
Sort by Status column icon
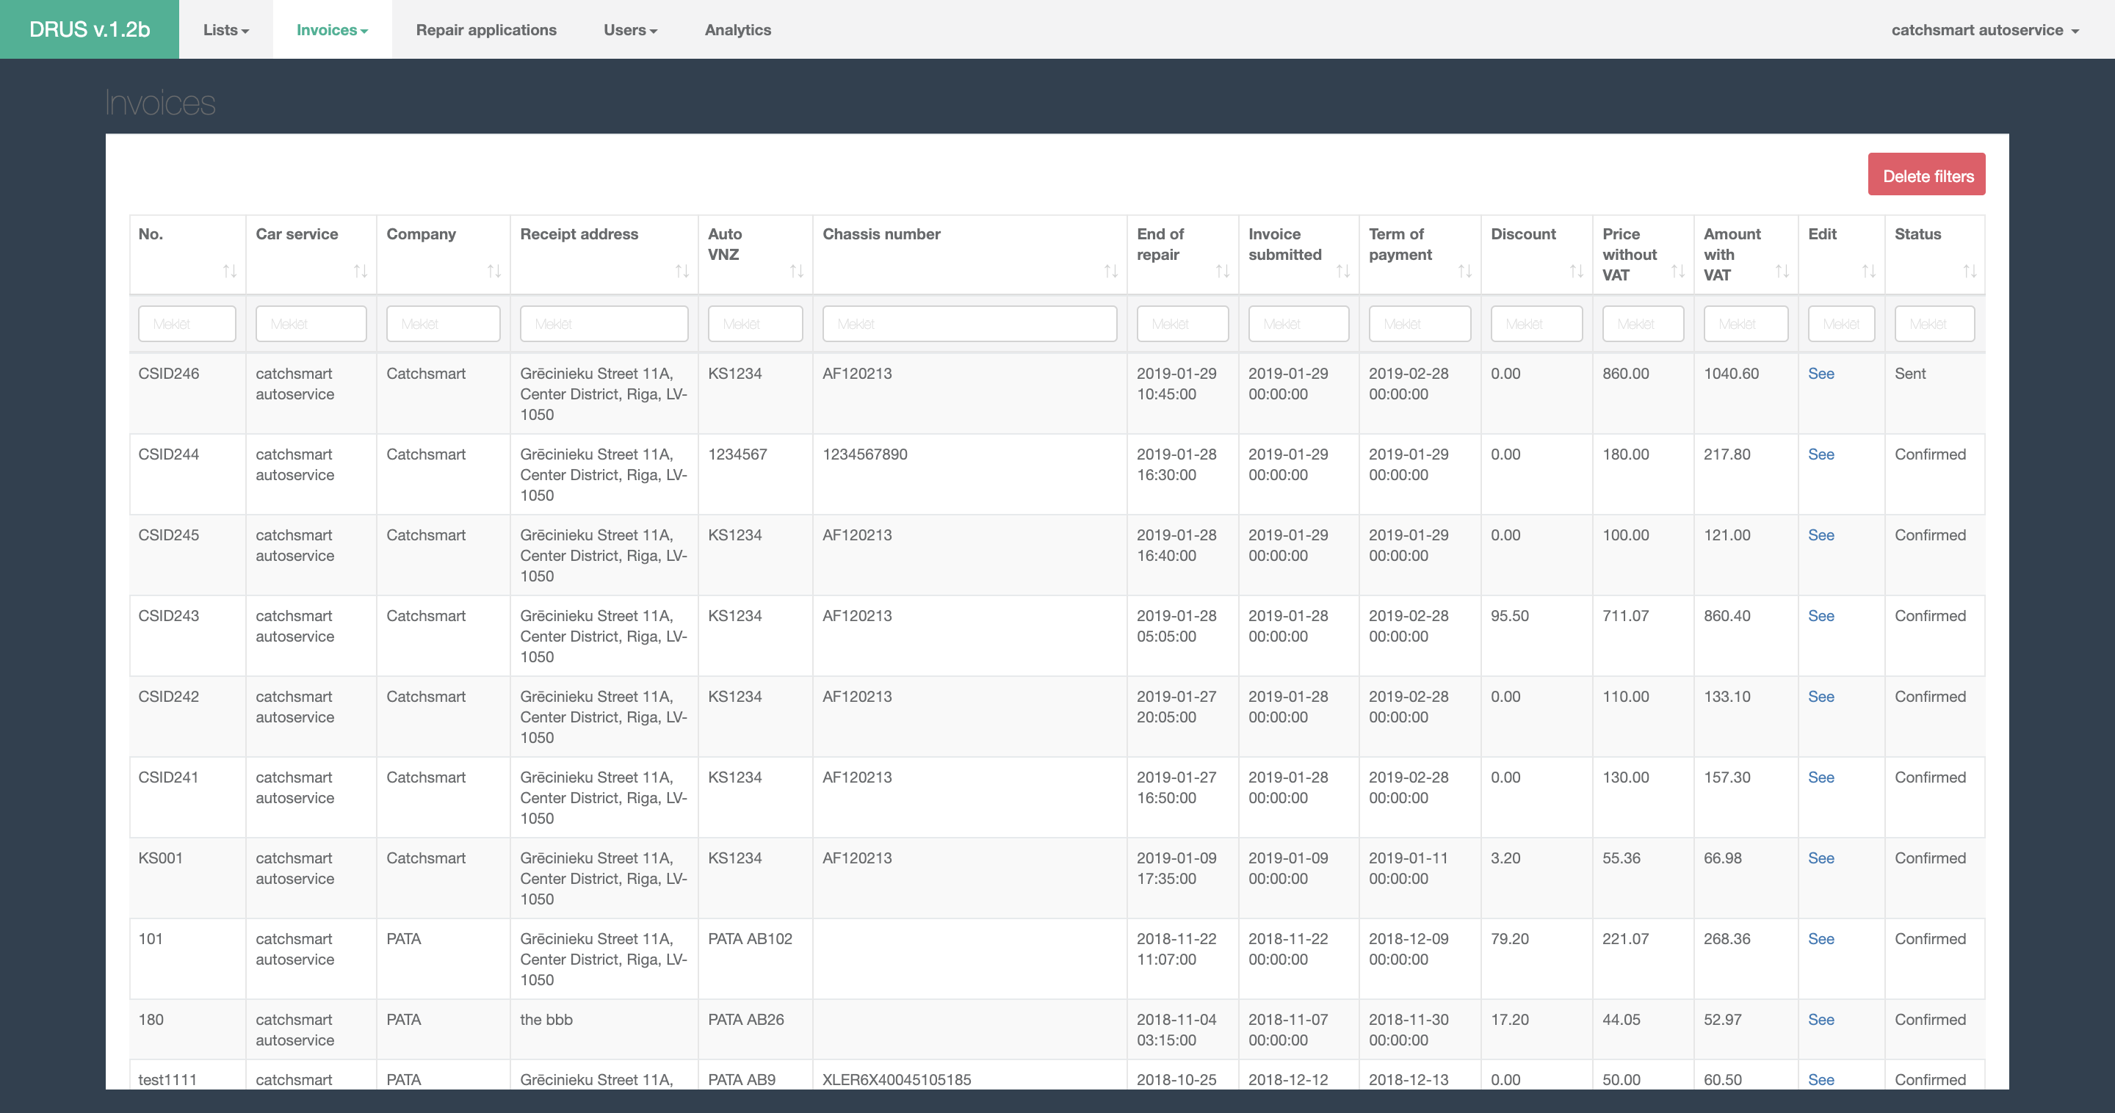click(x=1970, y=271)
